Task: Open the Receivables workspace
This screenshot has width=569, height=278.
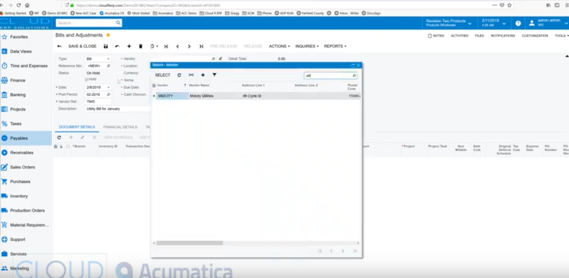Action: (x=21, y=153)
